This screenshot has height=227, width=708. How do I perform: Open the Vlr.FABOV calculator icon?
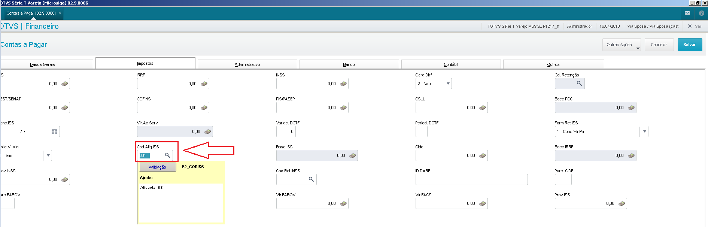(x=343, y=203)
